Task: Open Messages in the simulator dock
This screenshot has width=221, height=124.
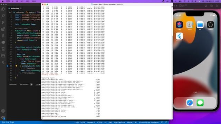Action: [x=200, y=103]
